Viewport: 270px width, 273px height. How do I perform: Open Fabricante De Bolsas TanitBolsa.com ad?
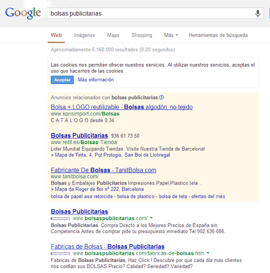point(104,170)
